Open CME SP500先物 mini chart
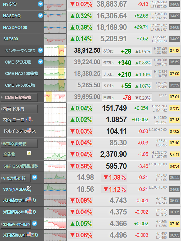The height and width of the screenshot is (241, 181). [55, 85]
